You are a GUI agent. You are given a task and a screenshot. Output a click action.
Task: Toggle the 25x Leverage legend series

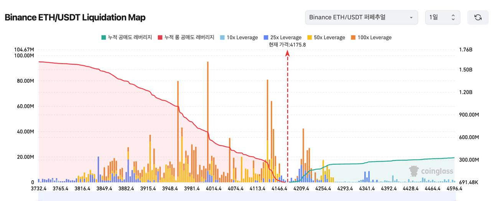click(283, 38)
